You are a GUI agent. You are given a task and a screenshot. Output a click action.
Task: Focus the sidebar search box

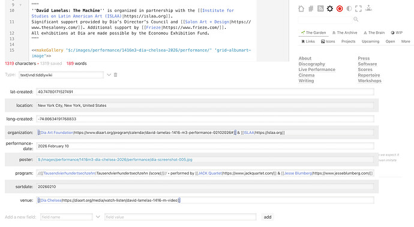pyautogui.click(x=325, y=20)
